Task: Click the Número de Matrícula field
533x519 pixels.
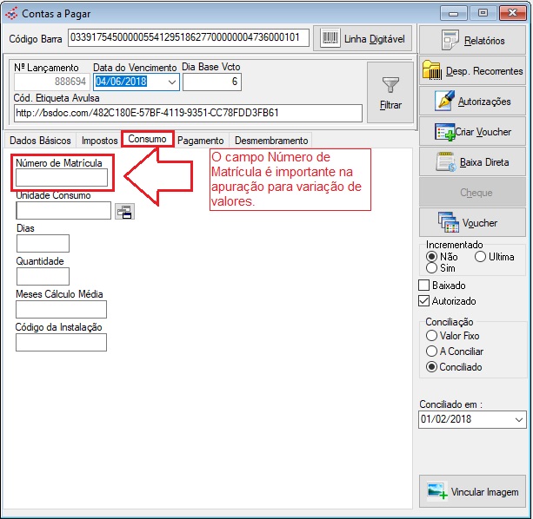Action: click(x=61, y=178)
